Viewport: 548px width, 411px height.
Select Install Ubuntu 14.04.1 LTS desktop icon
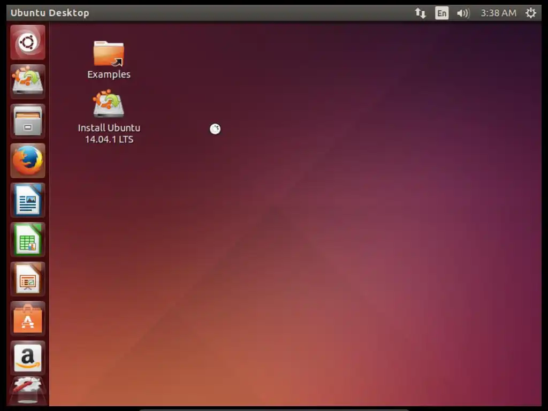(109, 117)
